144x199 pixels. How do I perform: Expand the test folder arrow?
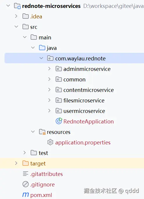click(24, 153)
